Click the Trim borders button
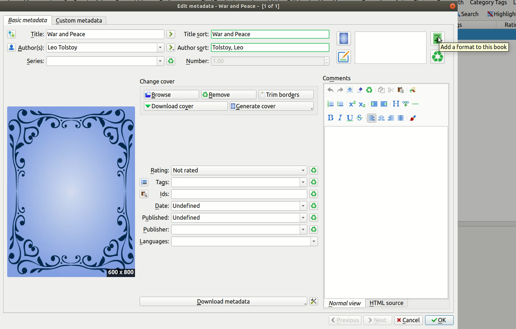Screen dimensions: 516x329 [286, 95]
